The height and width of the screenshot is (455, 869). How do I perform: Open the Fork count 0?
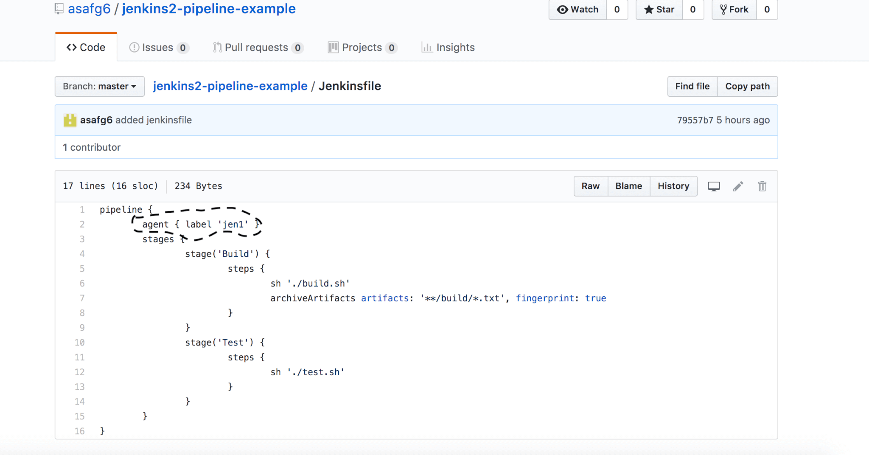[x=767, y=9]
